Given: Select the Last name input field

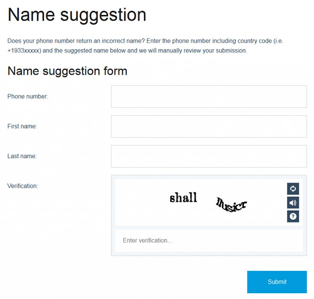Looking at the screenshot, I should (x=209, y=156).
